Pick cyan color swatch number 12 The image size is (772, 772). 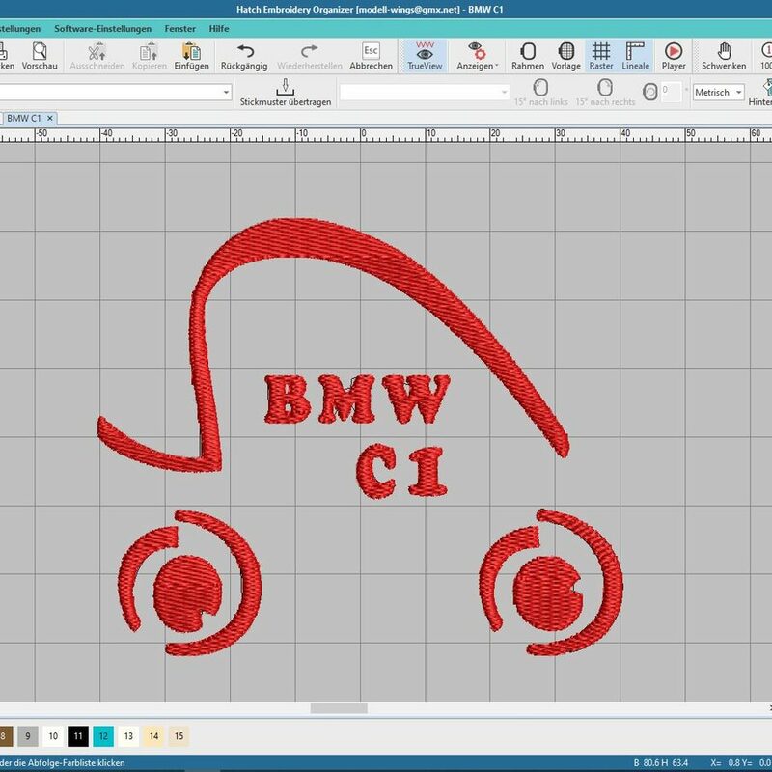[103, 736]
